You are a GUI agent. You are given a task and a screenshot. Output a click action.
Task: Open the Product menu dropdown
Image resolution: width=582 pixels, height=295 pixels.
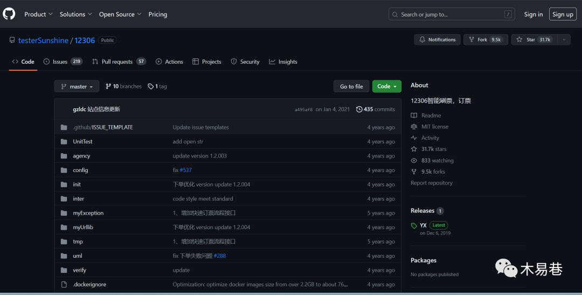click(x=38, y=14)
